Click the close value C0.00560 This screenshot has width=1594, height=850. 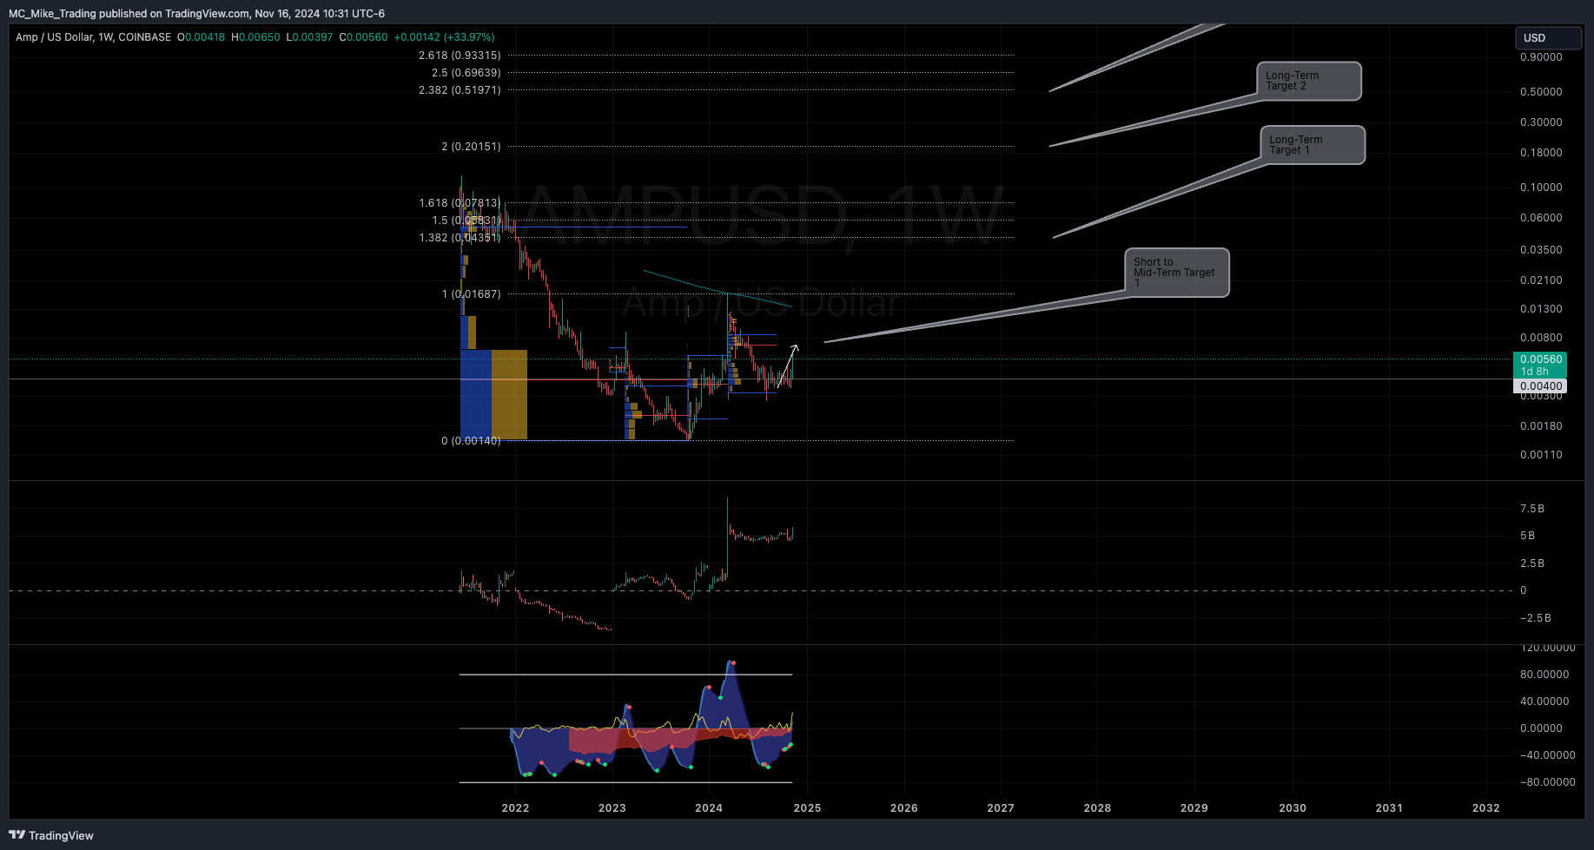tap(364, 37)
